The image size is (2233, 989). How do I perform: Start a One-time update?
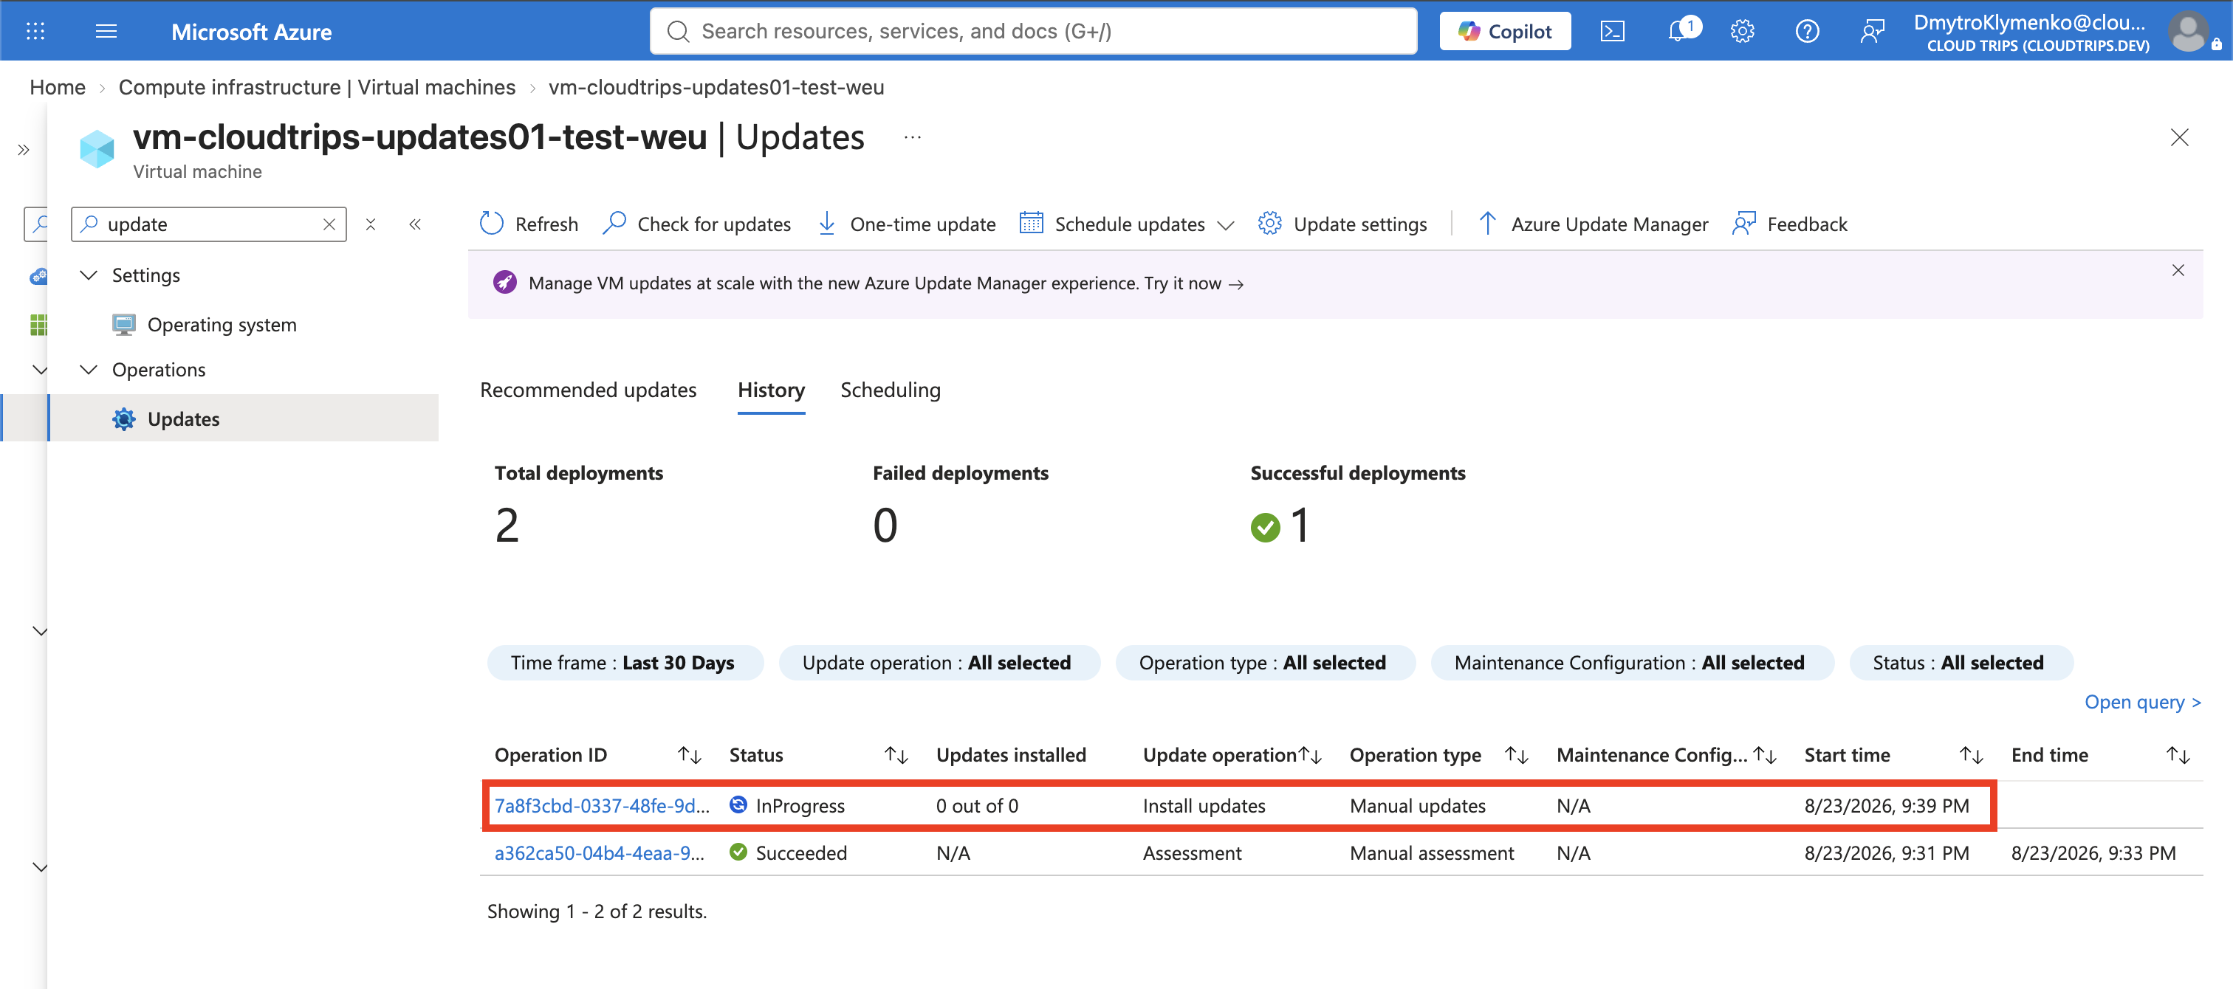coord(907,224)
